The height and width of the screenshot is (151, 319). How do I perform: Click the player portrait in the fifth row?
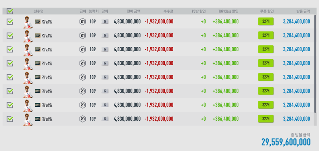pyautogui.click(x=28, y=77)
